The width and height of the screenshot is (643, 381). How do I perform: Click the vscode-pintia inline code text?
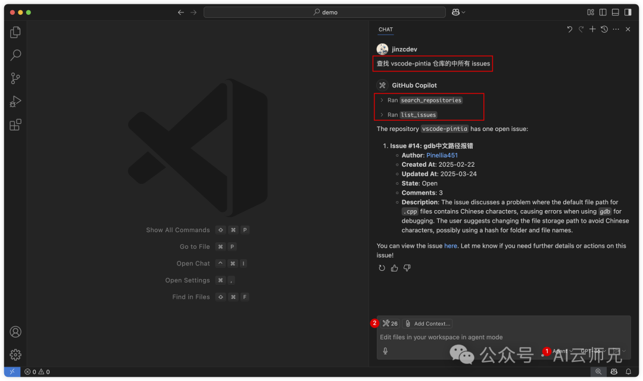(445, 129)
